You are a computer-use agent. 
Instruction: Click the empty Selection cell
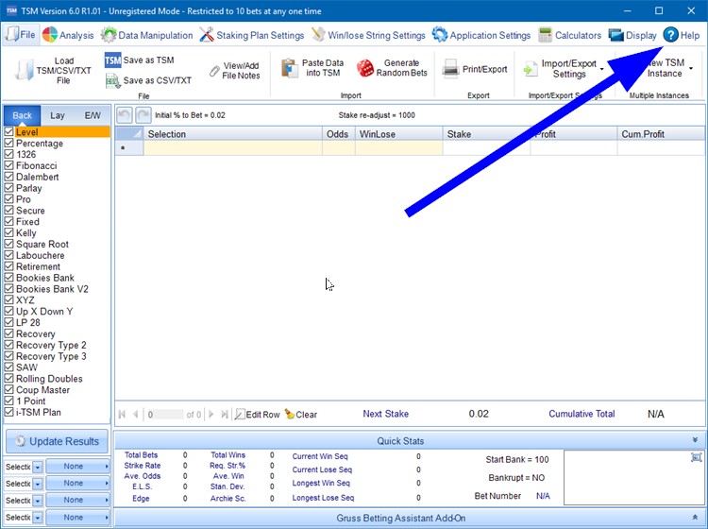(x=232, y=148)
